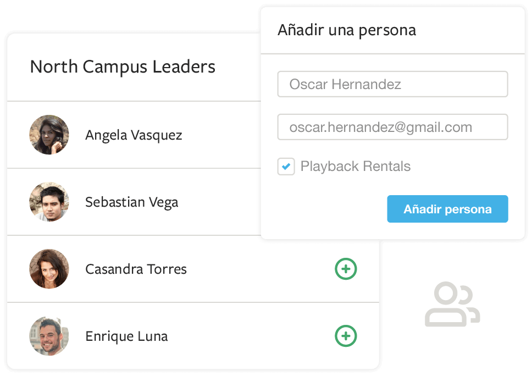
Task: Click the plus icon next to Casandra Torres
Action: point(346,269)
